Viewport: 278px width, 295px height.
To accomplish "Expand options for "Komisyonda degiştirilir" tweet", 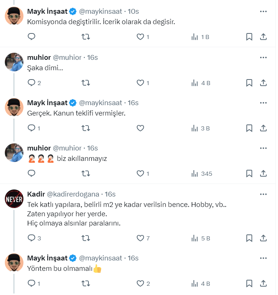I will coord(263,12).
